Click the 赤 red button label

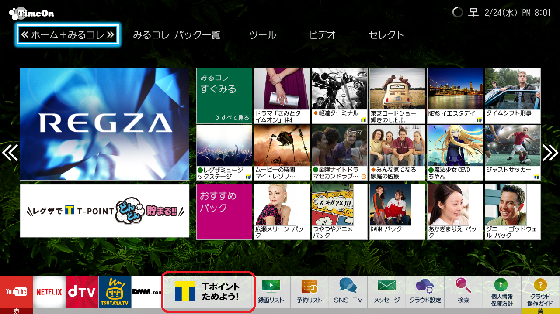[16, 311]
